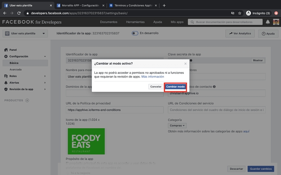Open the Herramientas menu
The height and width of the screenshot is (175, 281).
[x=135, y=22]
